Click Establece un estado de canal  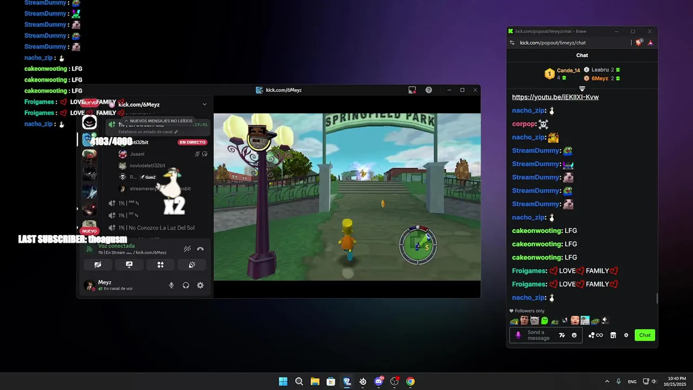pos(148,132)
